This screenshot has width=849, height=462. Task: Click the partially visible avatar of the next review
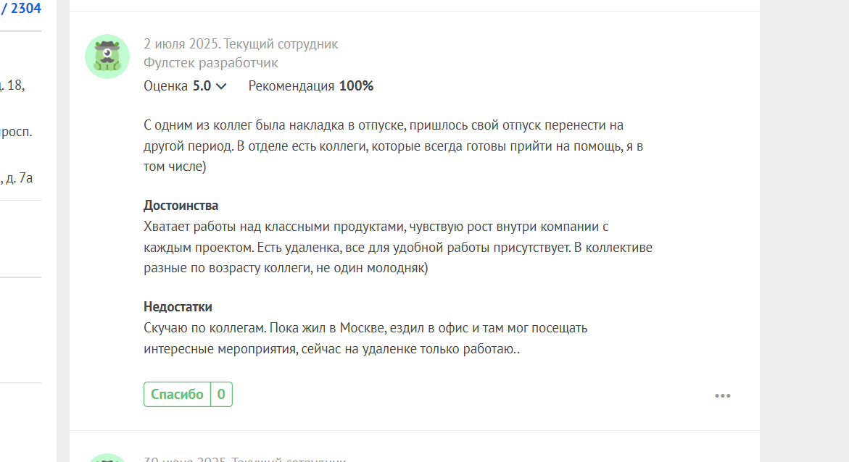(x=107, y=458)
